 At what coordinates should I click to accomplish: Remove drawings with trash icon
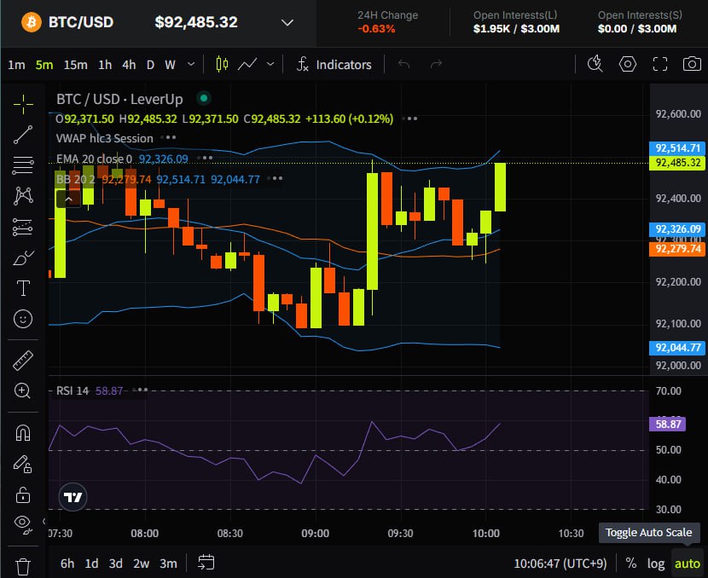tap(23, 566)
